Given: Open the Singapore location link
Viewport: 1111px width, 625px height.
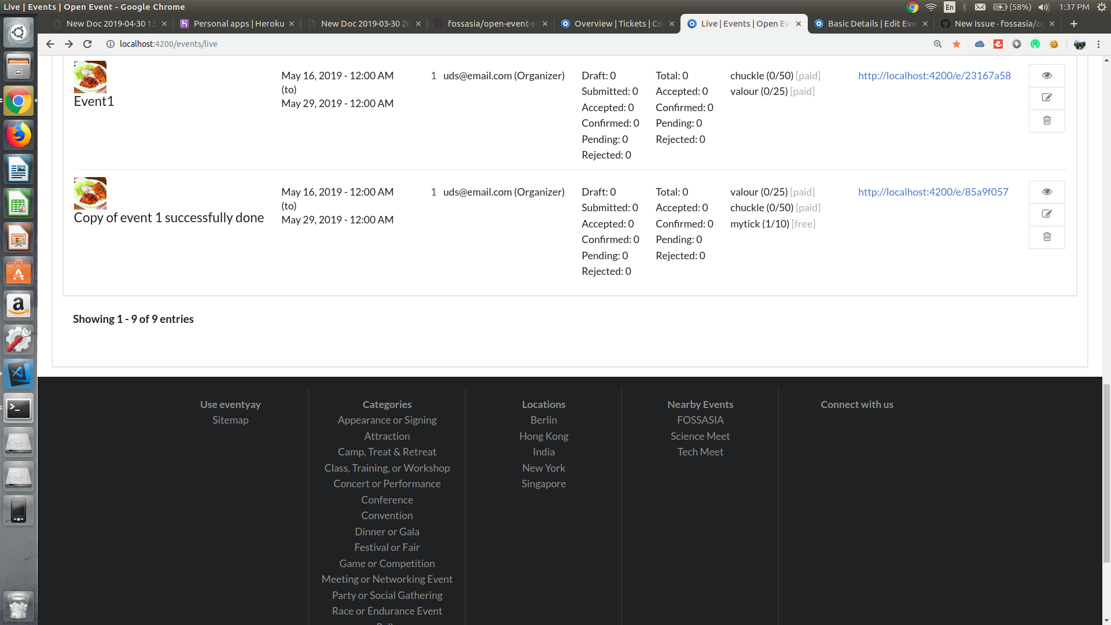Looking at the screenshot, I should (x=544, y=484).
